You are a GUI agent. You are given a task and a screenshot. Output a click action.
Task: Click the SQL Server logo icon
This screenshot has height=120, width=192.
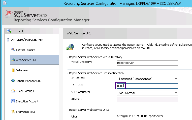9,14
